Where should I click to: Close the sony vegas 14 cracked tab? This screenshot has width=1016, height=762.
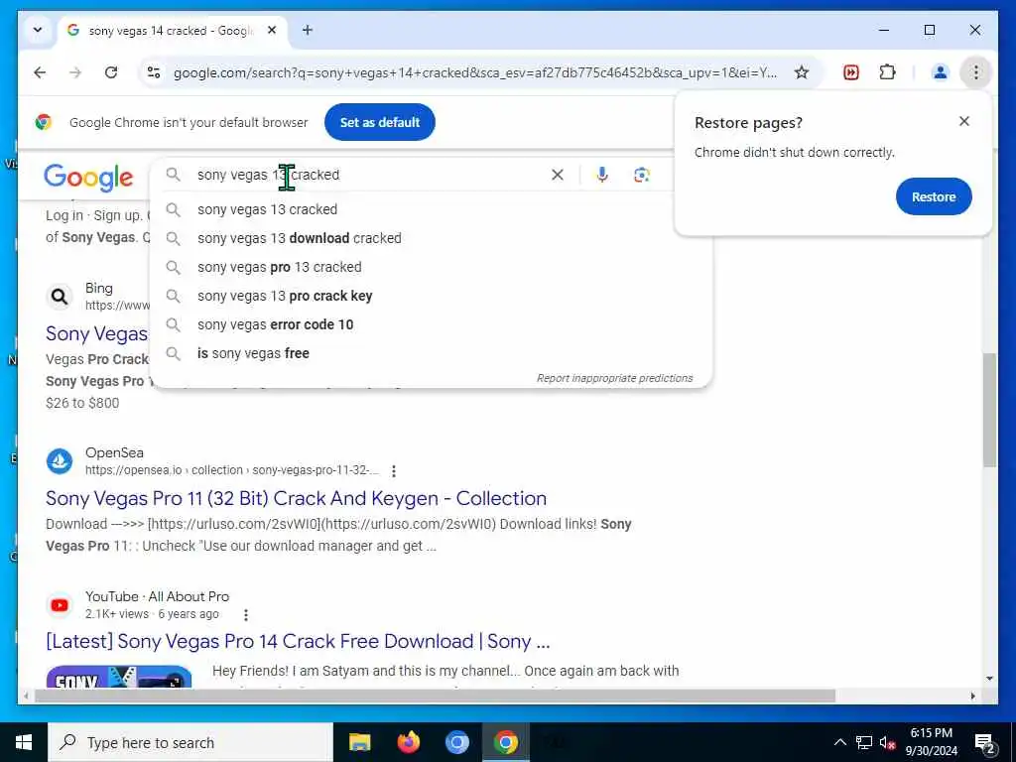click(x=272, y=31)
